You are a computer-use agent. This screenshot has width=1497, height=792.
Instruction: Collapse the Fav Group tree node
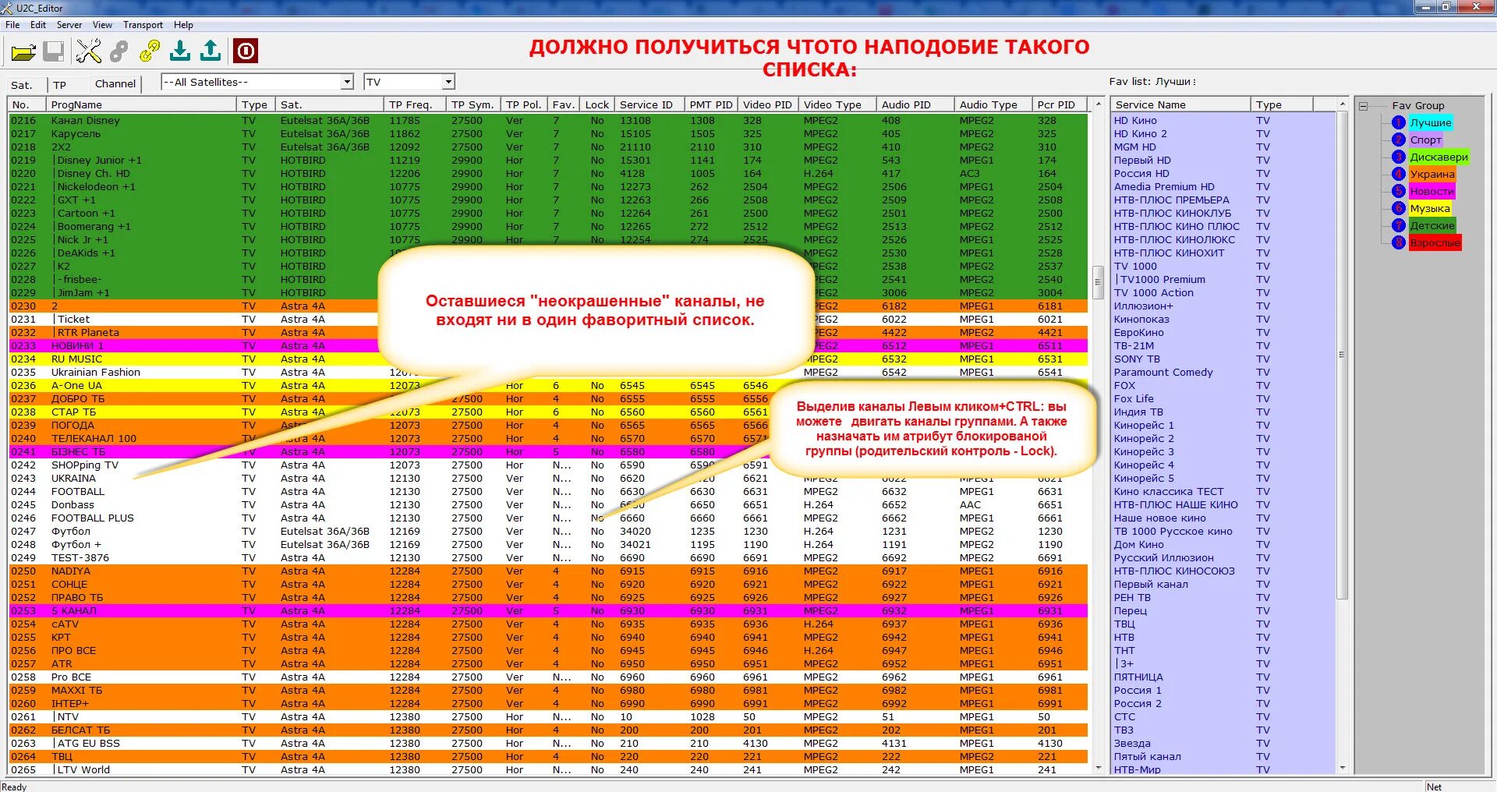pos(1363,105)
